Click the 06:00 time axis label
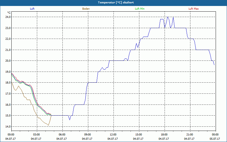The image size is (227, 142). pos(62,135)
